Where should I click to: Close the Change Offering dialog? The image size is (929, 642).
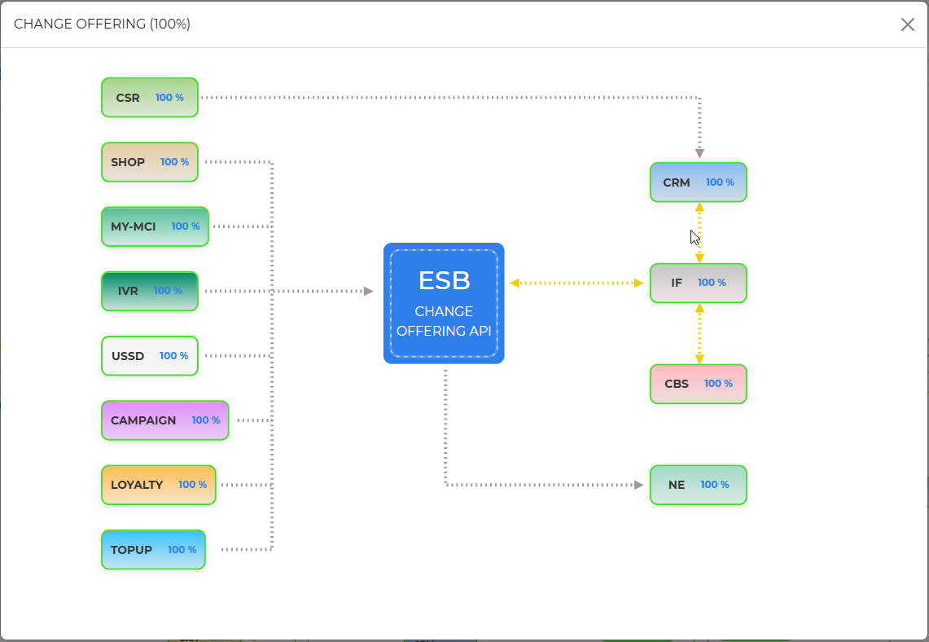point(907,24)
